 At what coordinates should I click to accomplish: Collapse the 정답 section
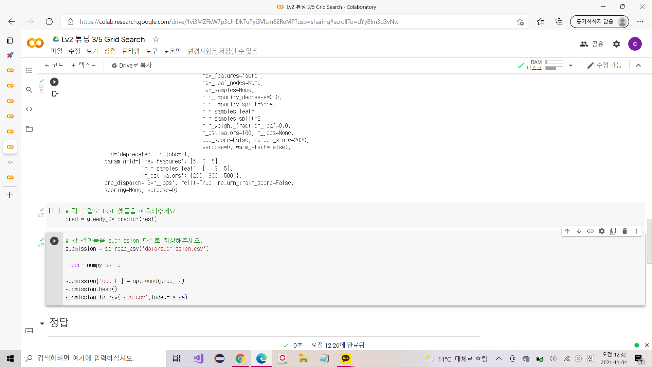coord(42,324)
